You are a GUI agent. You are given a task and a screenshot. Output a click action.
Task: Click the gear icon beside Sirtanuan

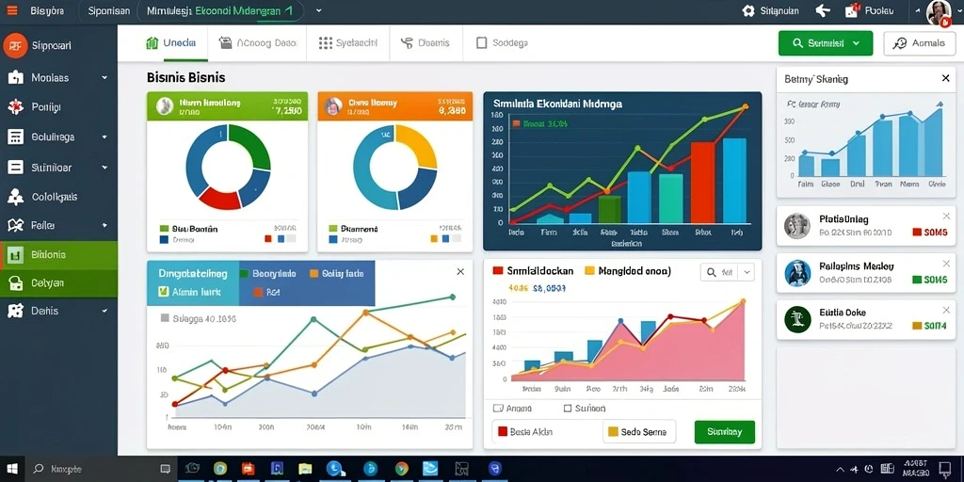[x=748, y=10]
